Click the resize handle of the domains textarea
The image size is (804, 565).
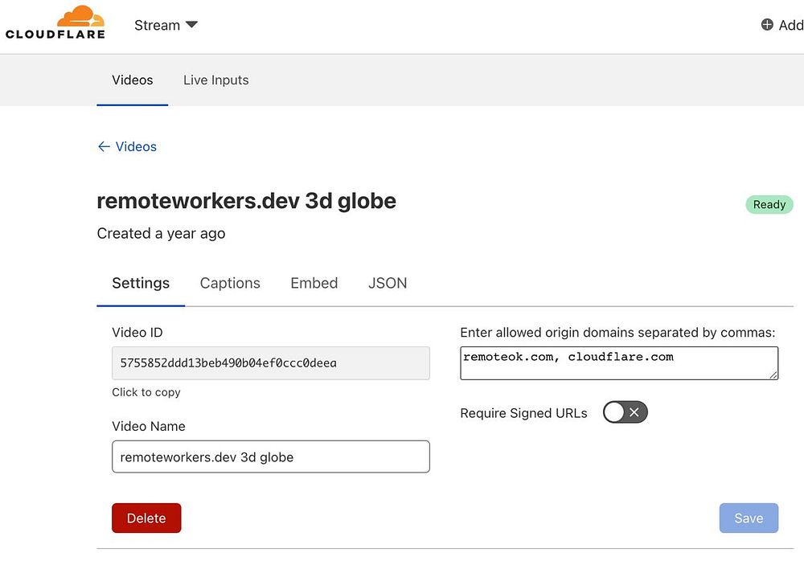773,375
